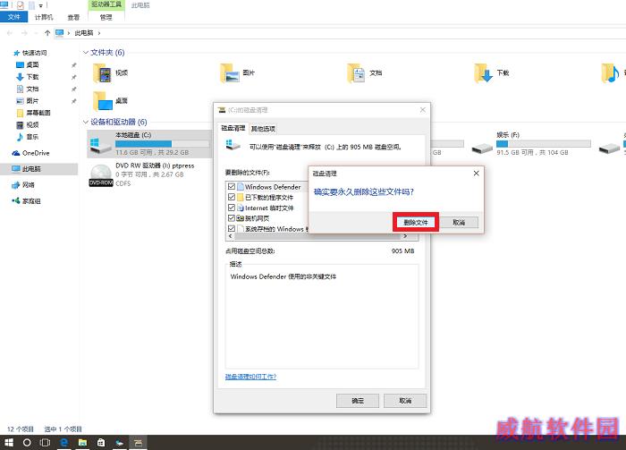Image resolution: width=626 pixels, height=450 pixels.
Task: Click breadcrumb chevron after 此电脑
Action: pyautogui.click(x=99, y=33)
